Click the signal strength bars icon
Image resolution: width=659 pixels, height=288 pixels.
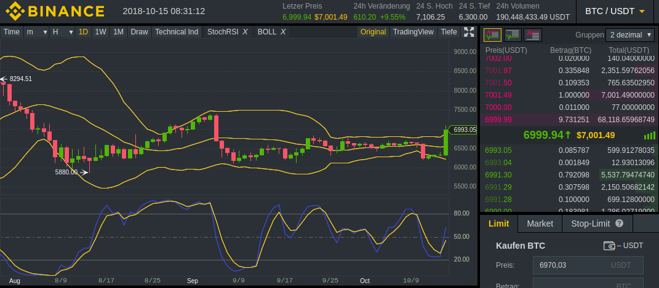(649, 135)
